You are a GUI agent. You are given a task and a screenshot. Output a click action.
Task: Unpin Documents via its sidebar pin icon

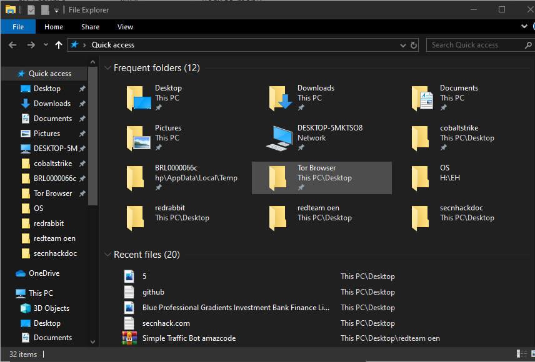pyautogui.click(x=82, y=119)
